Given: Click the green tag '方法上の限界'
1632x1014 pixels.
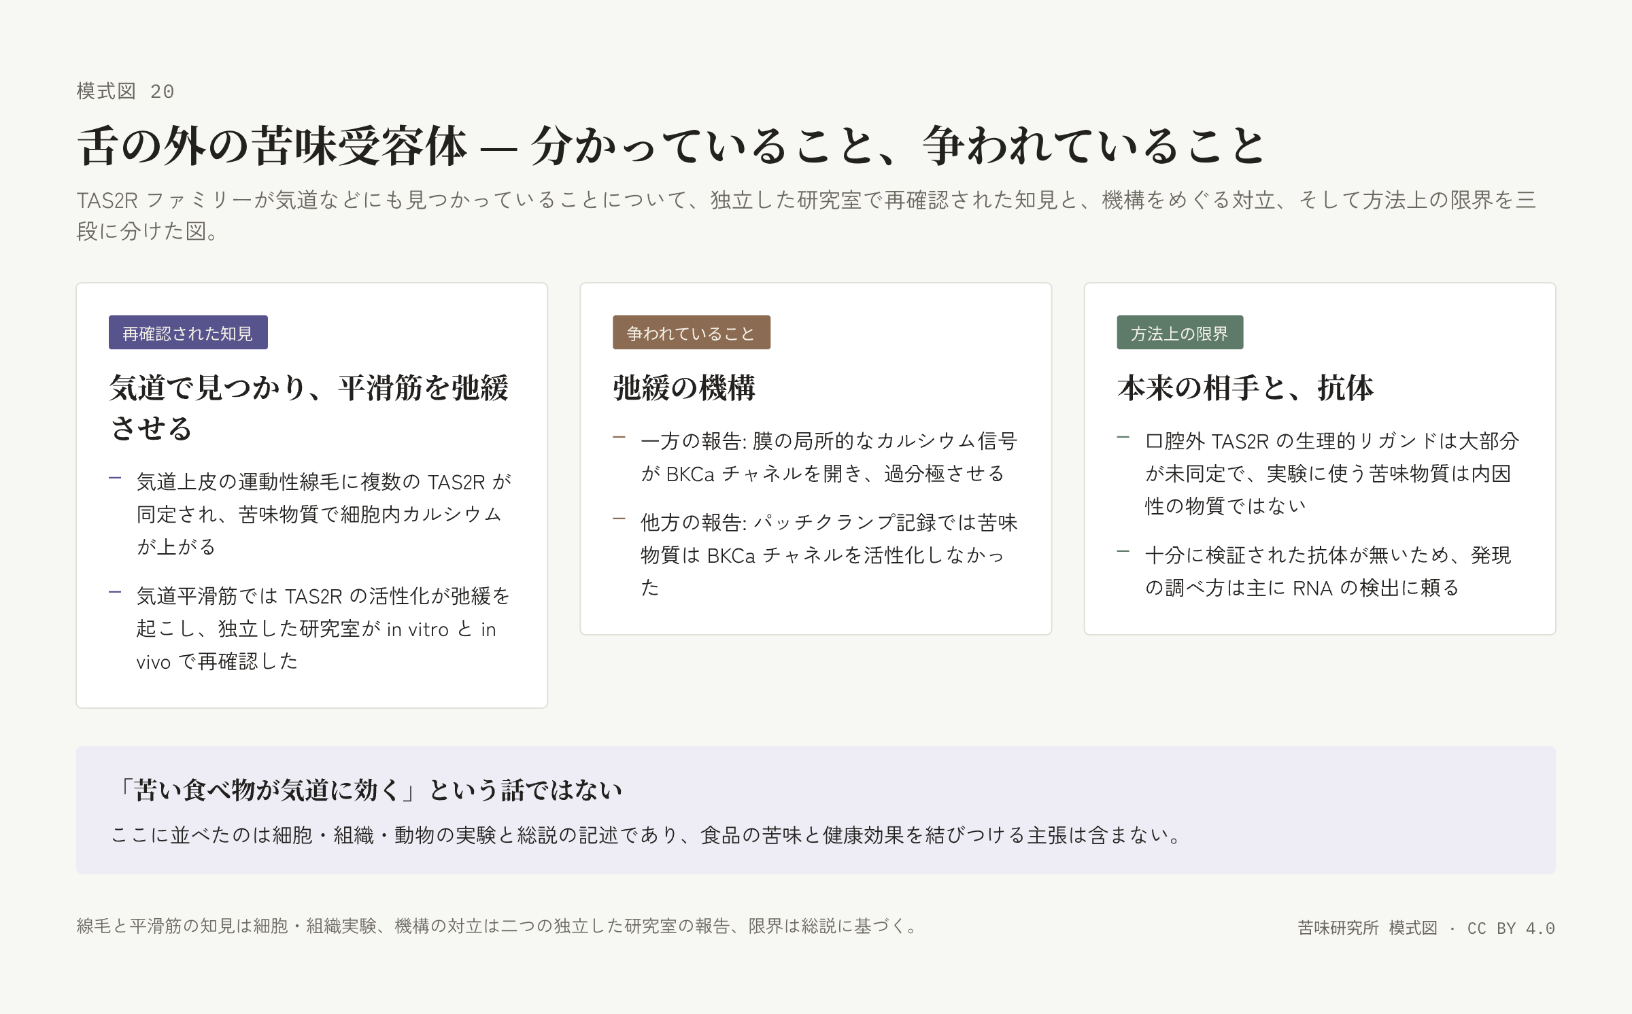Looking at the screenshot, I should (x=1179, y=332).
